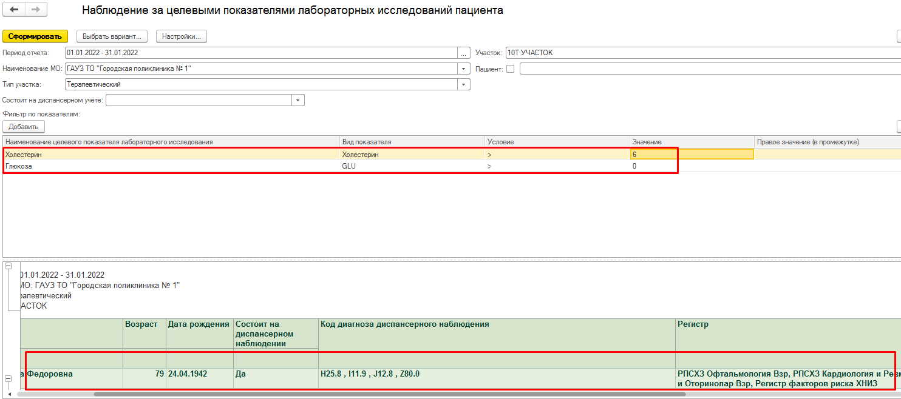Collapse the patient row group toggle
The width and height of the screenshot is (901, 399).
click(x=9, y=379)
